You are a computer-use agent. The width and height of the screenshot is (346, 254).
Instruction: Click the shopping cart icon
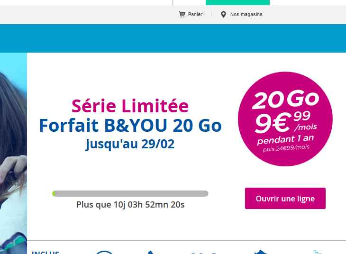(182, 14)
